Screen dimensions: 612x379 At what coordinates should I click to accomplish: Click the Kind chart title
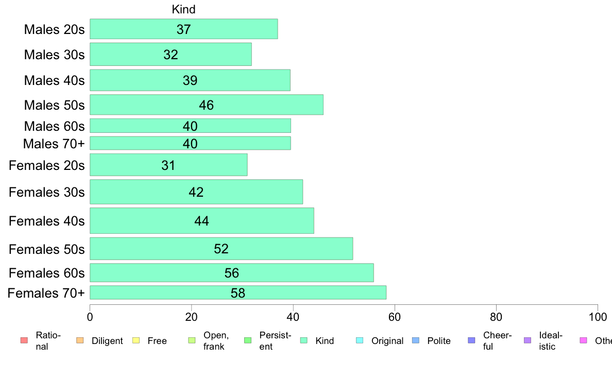pyautogui.click(x=183, y=9)
